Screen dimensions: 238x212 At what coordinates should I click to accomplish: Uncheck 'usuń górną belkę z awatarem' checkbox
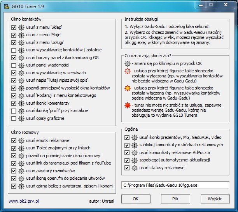click(x=14, y=186)
